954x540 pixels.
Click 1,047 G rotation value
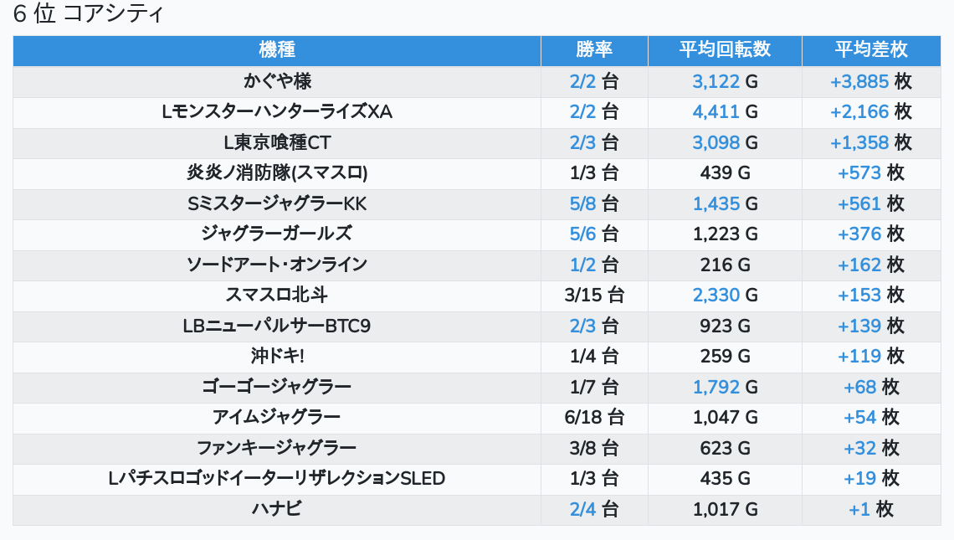pos(725,418)
